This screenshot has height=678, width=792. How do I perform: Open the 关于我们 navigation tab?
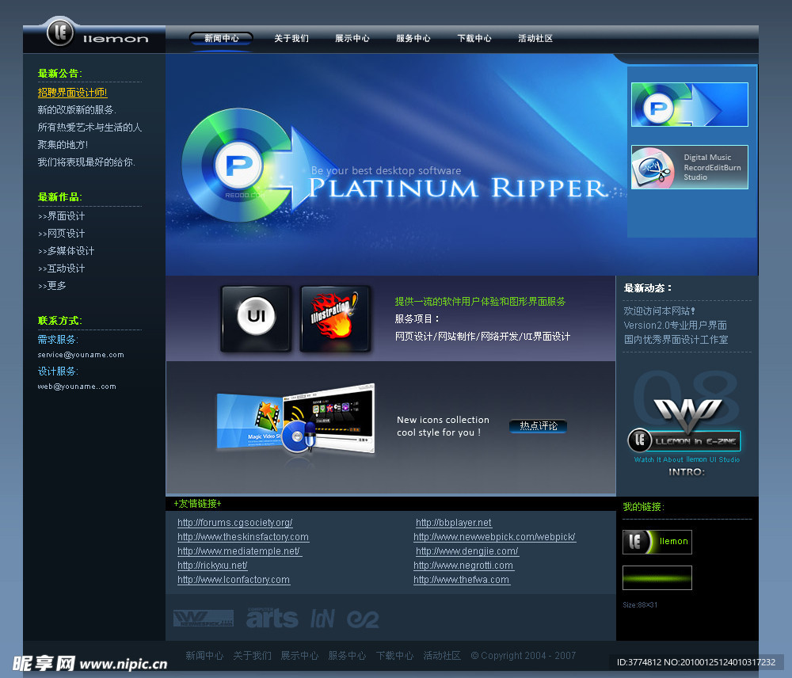coord(291,38)
